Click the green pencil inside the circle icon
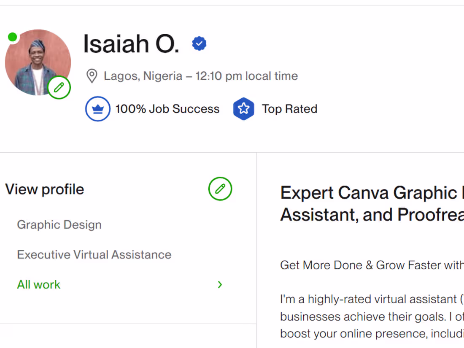 pyautogui.click(x=59, y=87)
